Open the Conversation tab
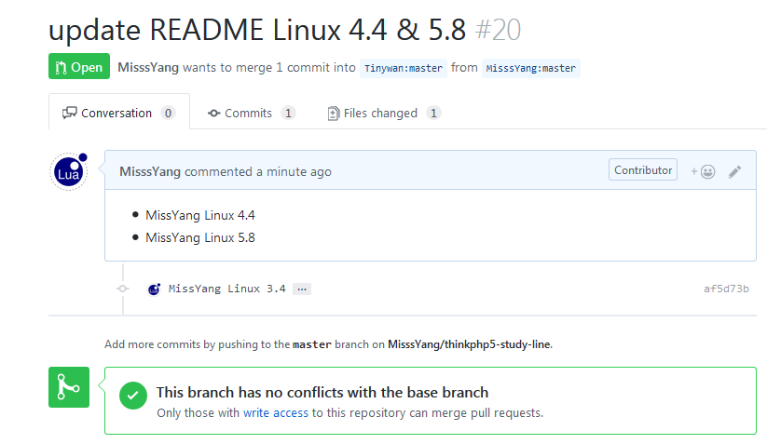Screen dimensions: 767x444 click(119, 113)
